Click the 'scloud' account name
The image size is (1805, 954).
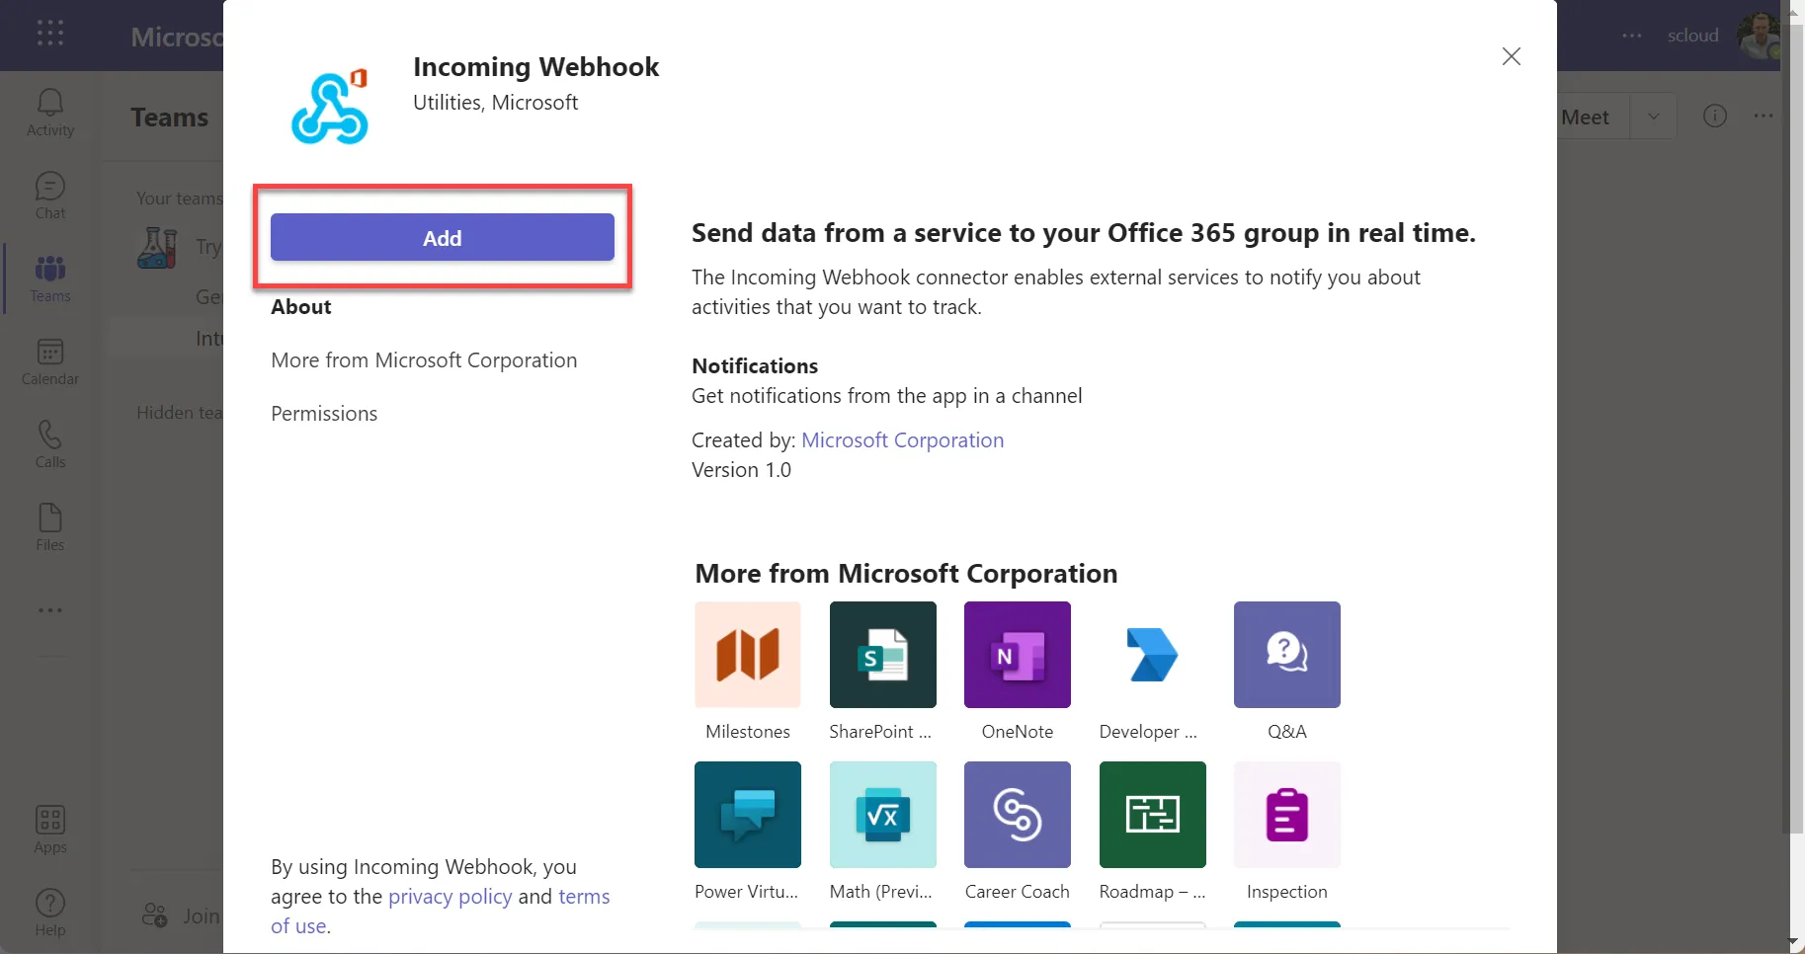pos(1692,36)
